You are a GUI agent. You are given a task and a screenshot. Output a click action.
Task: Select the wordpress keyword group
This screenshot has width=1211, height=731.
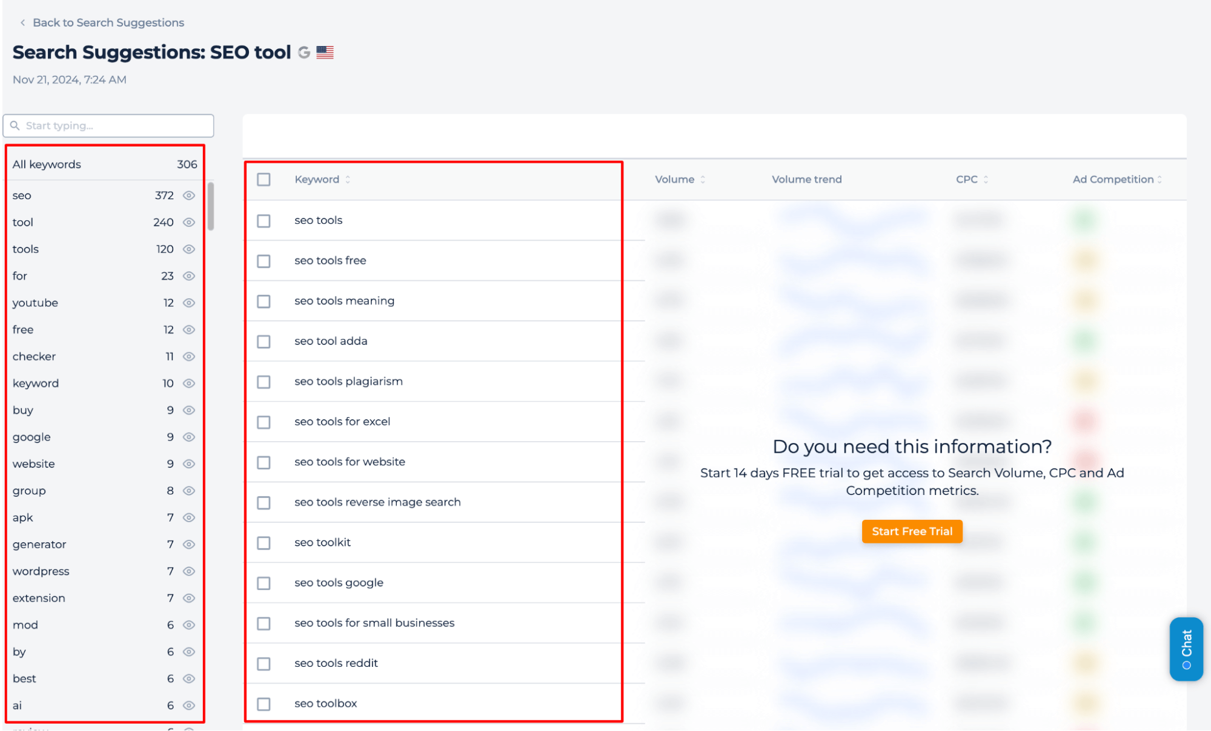click(41, 571)
